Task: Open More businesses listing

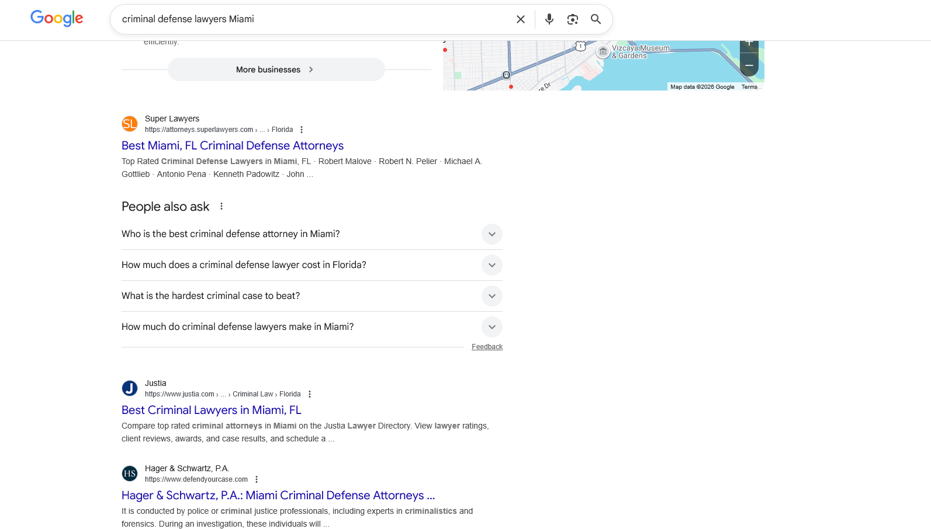Action: [x=276, y=69]
